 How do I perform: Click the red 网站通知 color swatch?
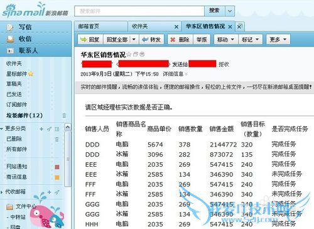57,167
